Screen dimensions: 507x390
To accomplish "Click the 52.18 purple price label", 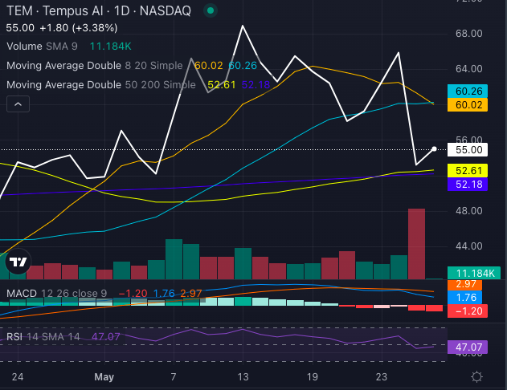I will 468,185.
